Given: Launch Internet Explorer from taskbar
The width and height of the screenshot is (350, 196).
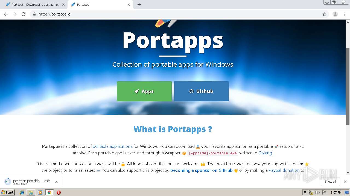Looking at the screenshot, I should pyautogui.click(x=22, y=192).
